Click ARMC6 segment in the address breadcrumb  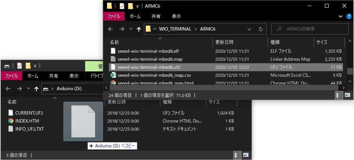208,29
